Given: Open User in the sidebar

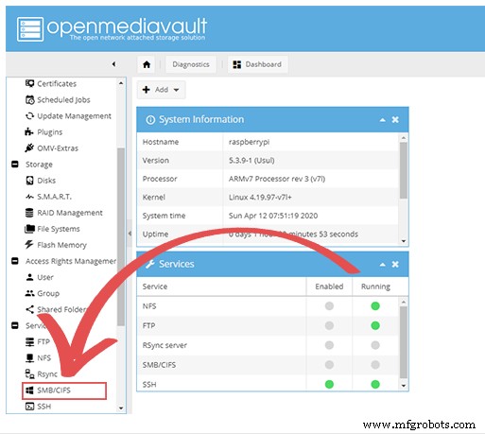Looking at the screenshot, I should [x=40, y=277].
